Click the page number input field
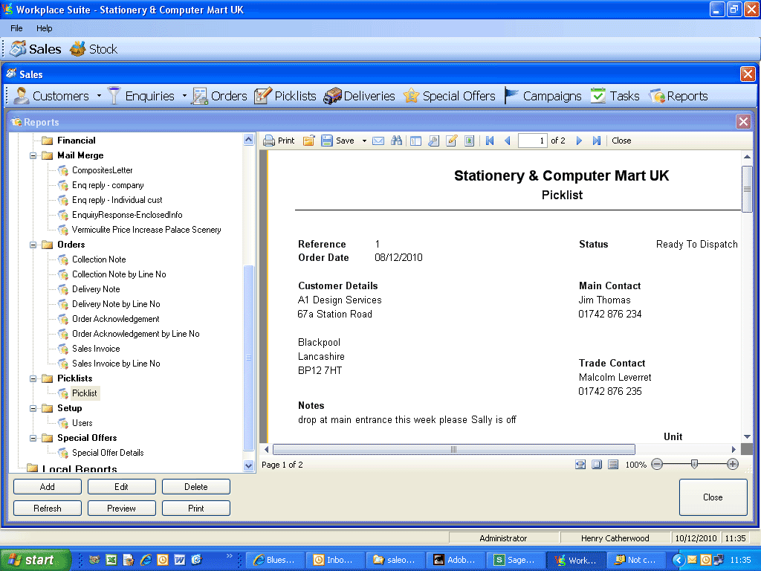 click(x=532, y=141)
